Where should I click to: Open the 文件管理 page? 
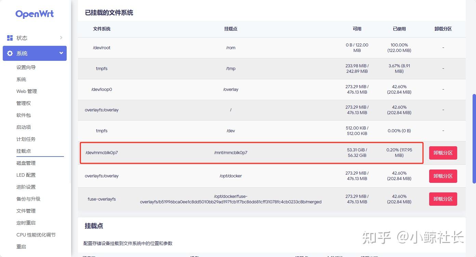pyautogui.click(x=25, y=211)
